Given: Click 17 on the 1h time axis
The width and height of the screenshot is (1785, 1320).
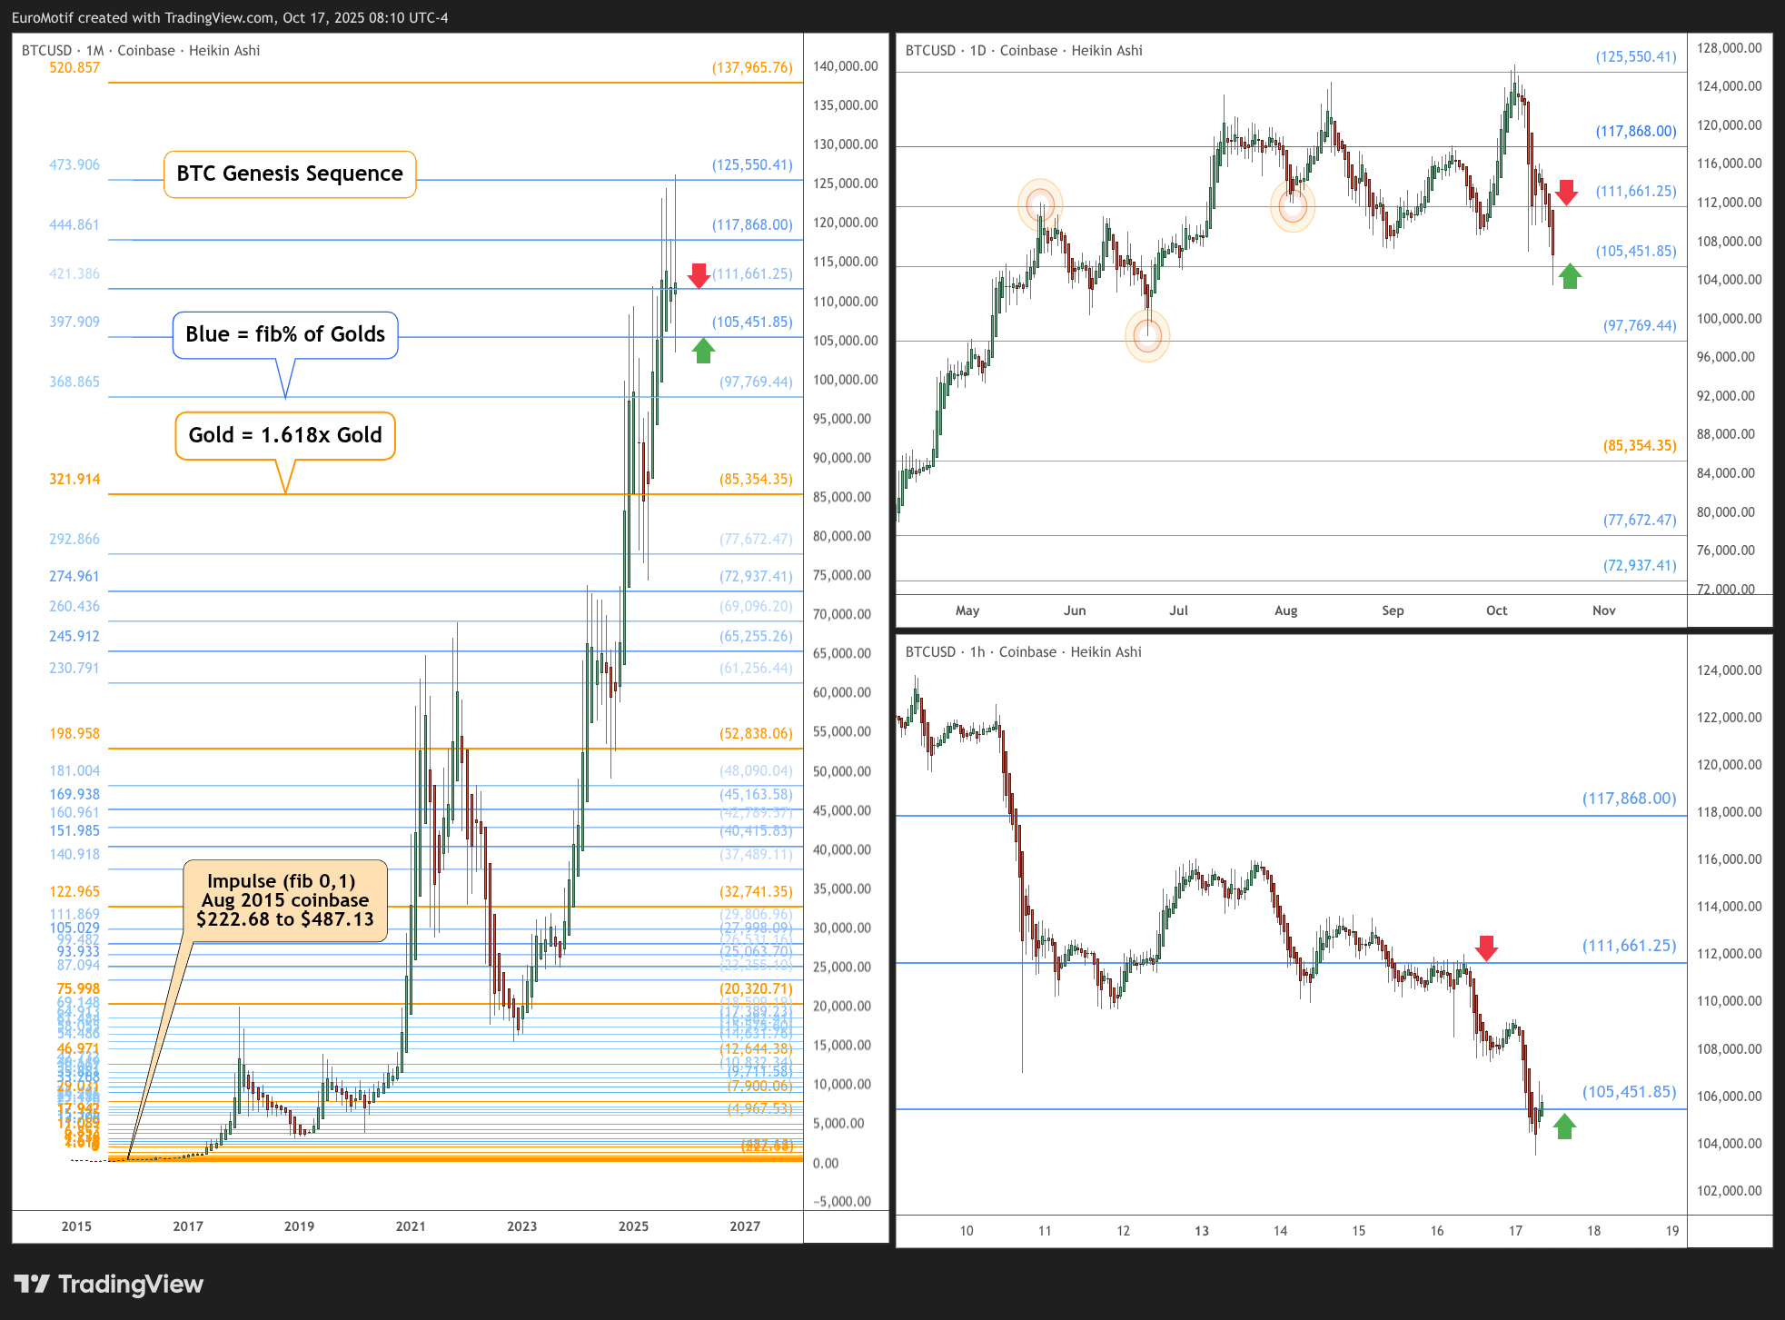Looking at the screenshot, I should click(x=1515, y=1231).
